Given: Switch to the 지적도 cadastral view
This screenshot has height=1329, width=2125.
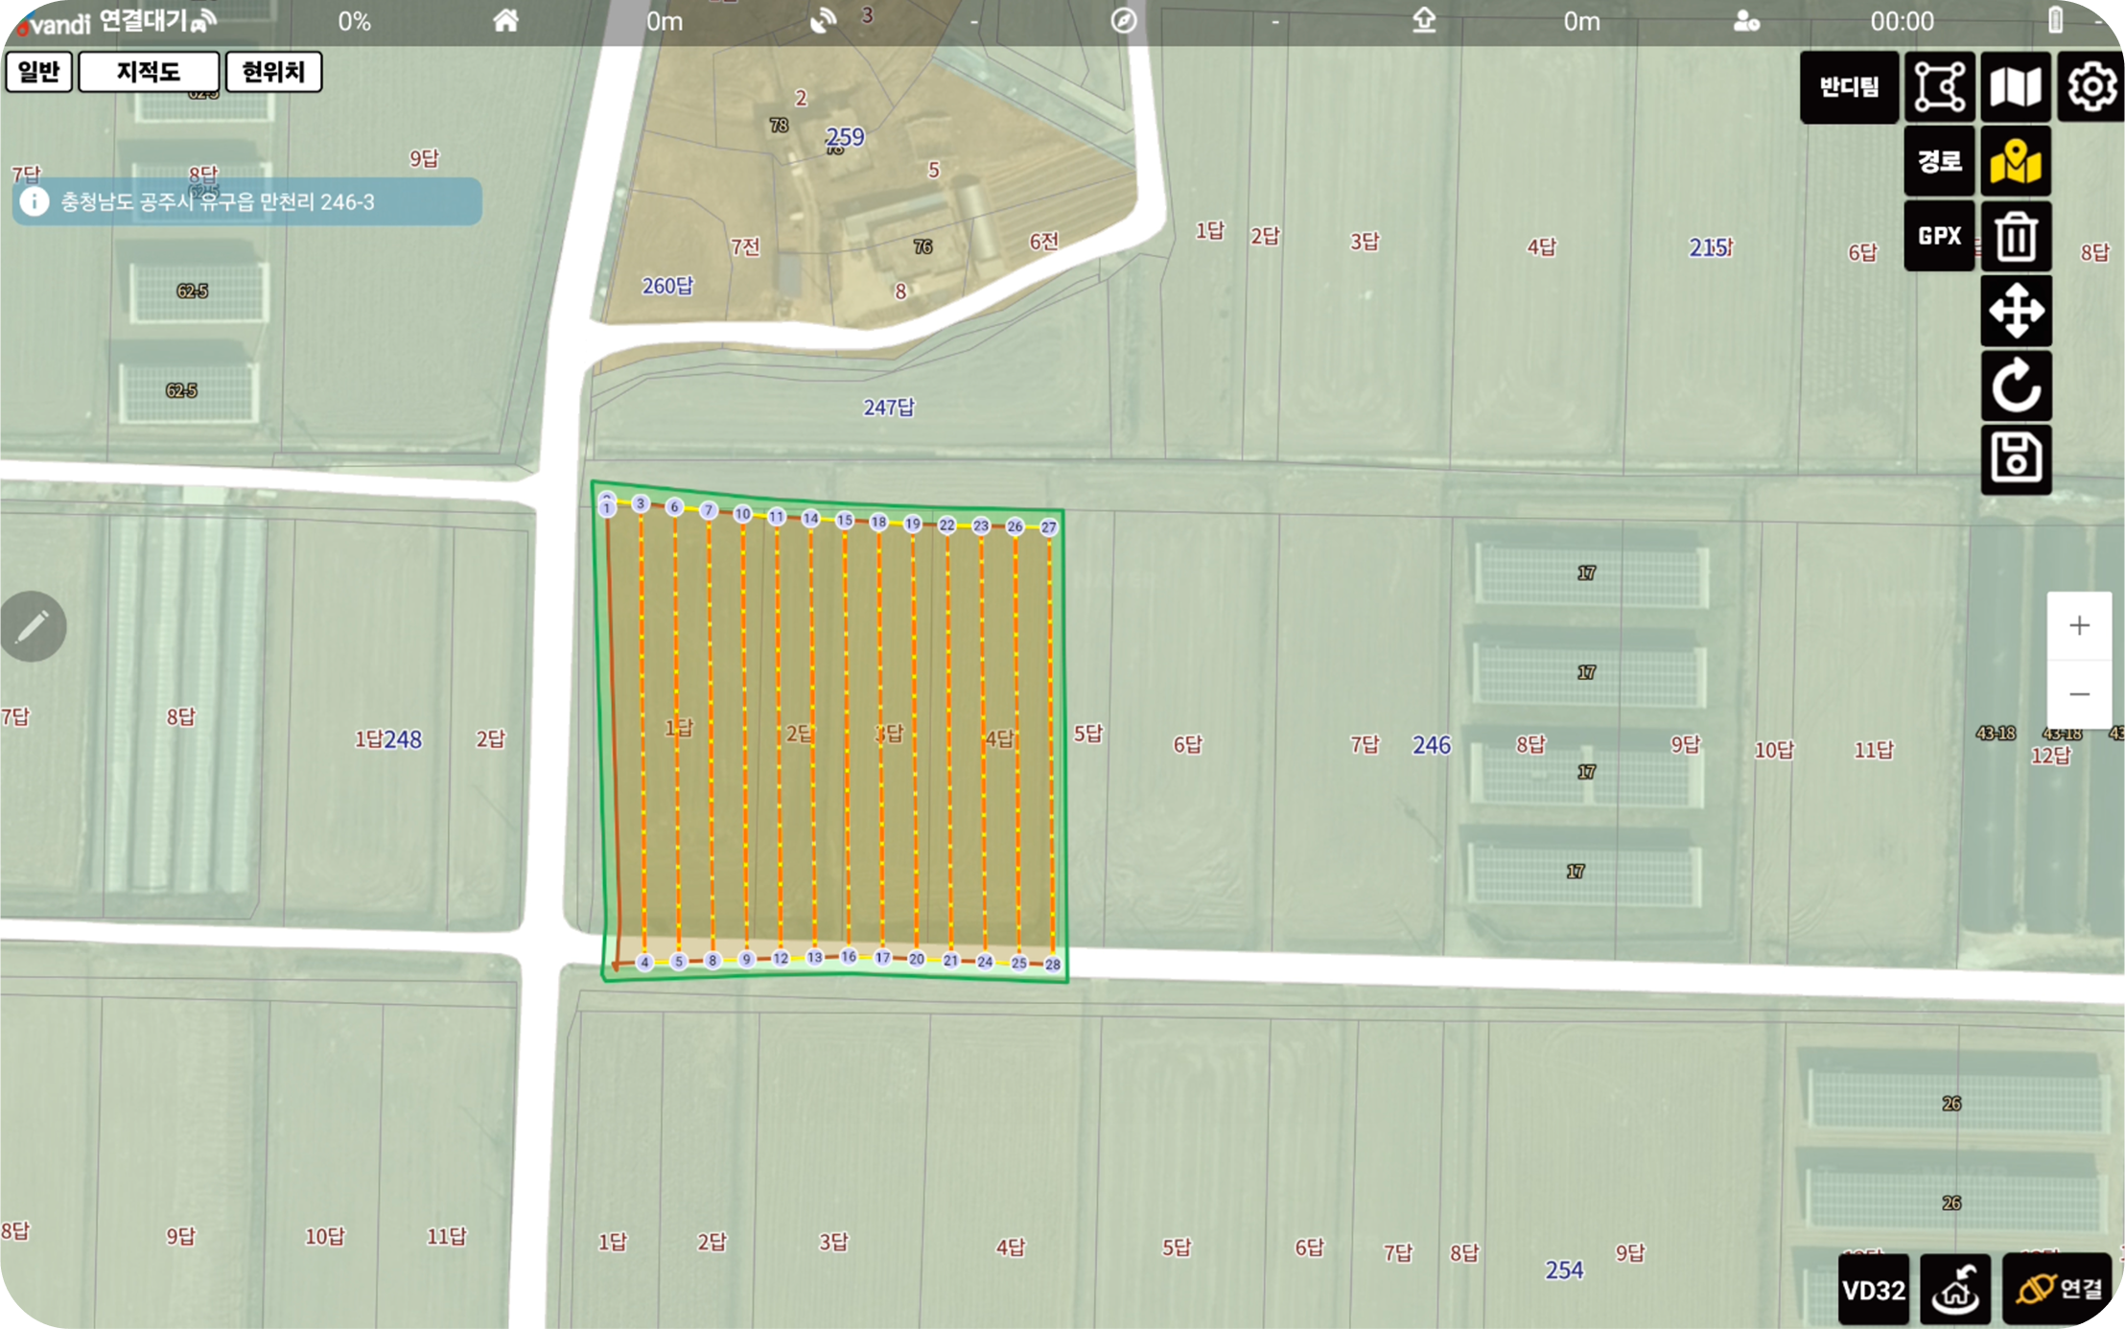Looking at the screenshot, I should point(149,72).
